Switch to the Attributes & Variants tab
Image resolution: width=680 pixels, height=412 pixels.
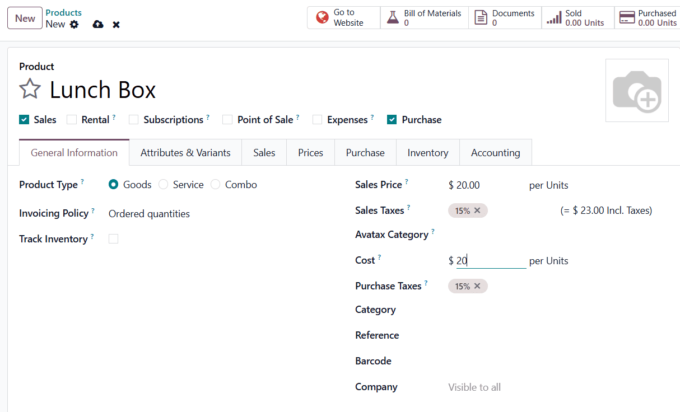(185, 153)
